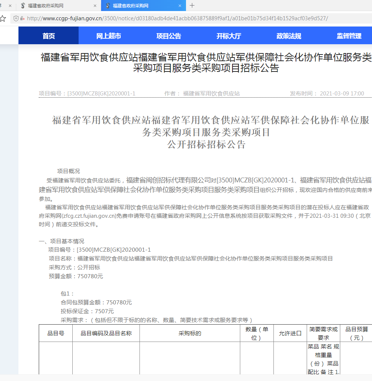Close the leftmost partially visible tab

(10, 6)
